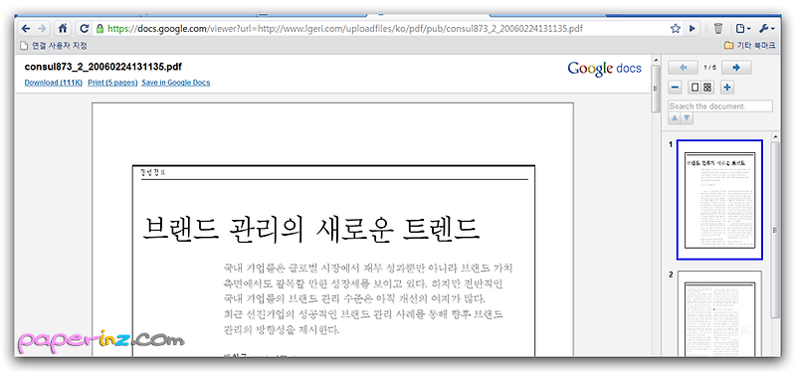Click the document vertical scrollbar thumb
Viewport: 796px width, 371px height.
[x=656, y=88]
